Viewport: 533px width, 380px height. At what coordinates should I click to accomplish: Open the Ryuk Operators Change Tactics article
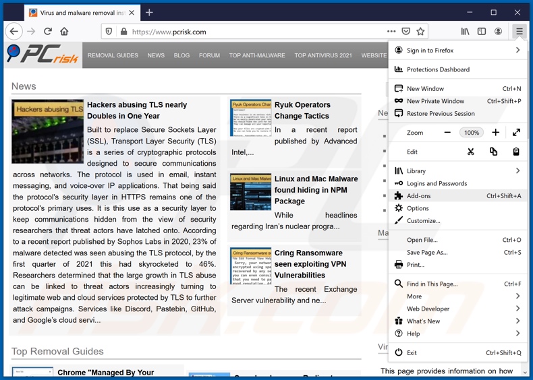pos(302,110)
